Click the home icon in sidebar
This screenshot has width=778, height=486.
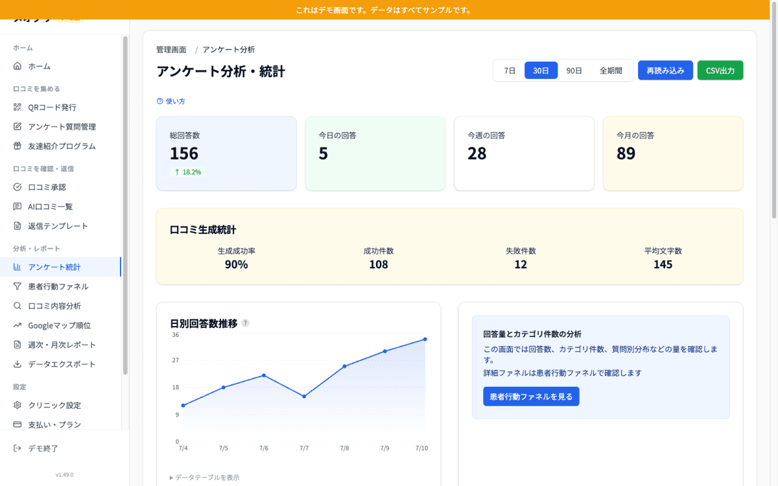18,66
